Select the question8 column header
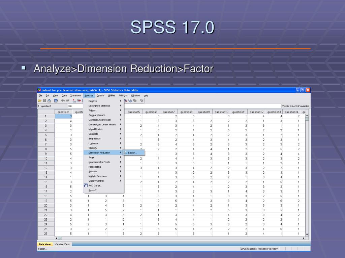The width and height of the screenshot is (345, 258). (186, 112)
